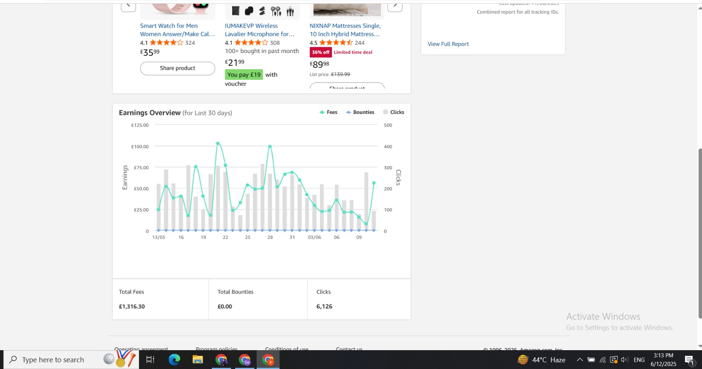Image resolution: width=702 pixels, height=369 pixels.
Task: Open the notification center icon
Action: tap(690, 360)
